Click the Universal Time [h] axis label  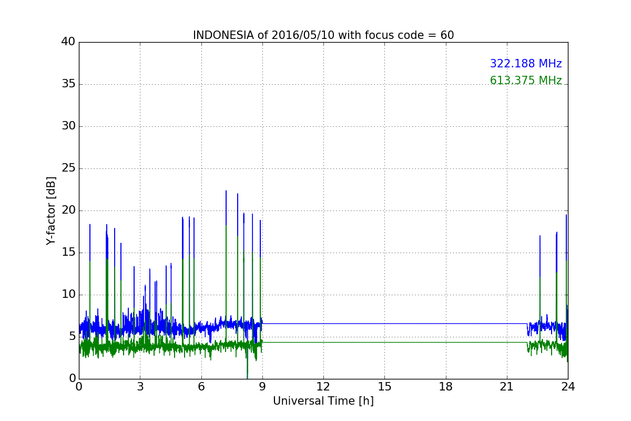pos(323,401)
